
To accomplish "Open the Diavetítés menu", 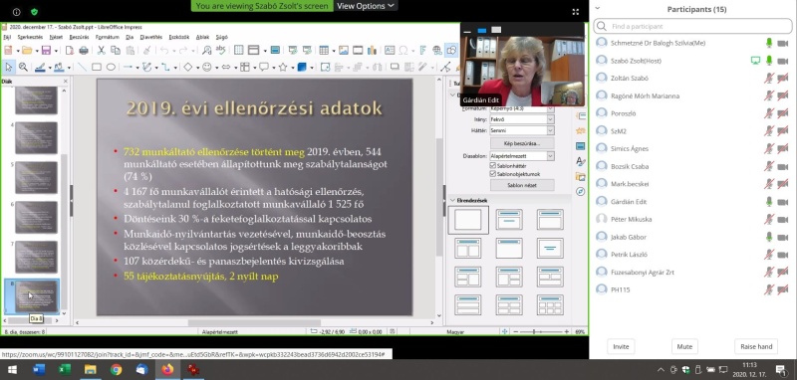I will click(x=151, y=37).
